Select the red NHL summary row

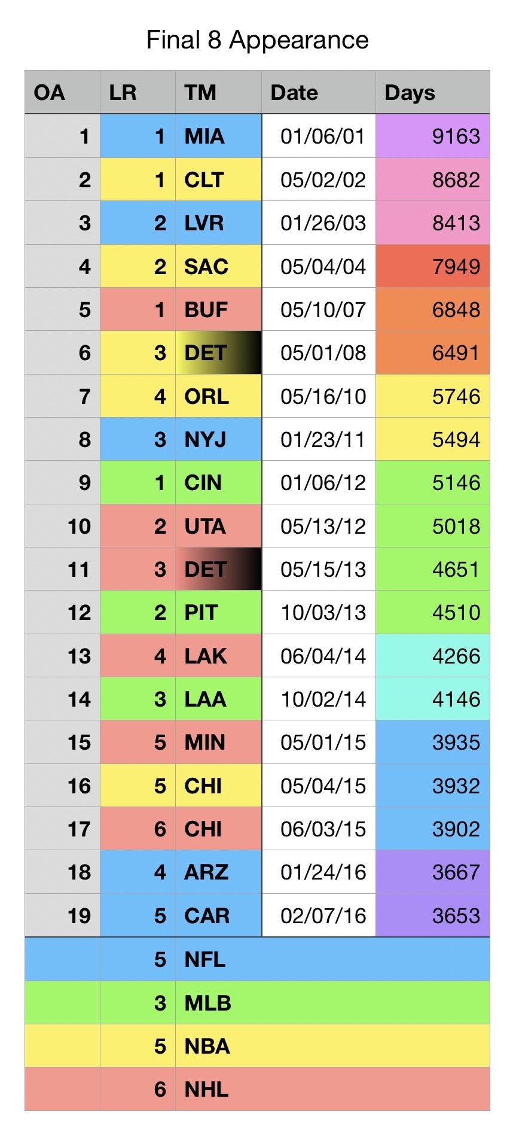tap(257, 1089)
